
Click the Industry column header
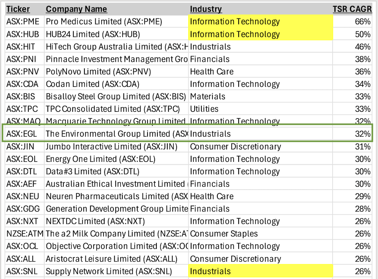point(206,9)
